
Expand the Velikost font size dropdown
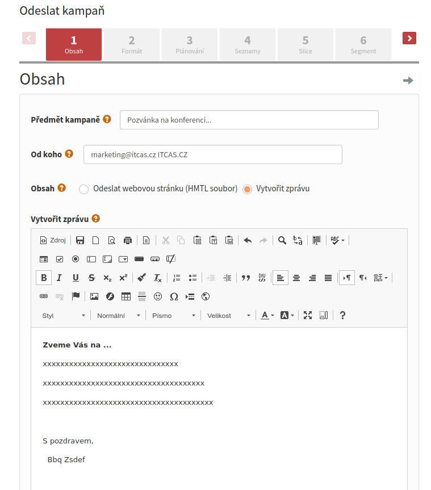coord(229,315)
